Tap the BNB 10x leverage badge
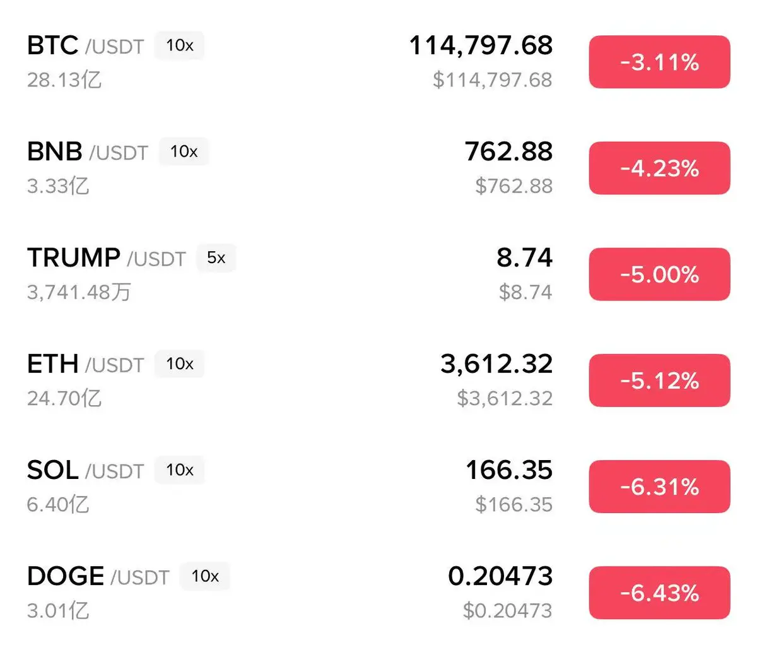757x650 pixels. (184, 151)
